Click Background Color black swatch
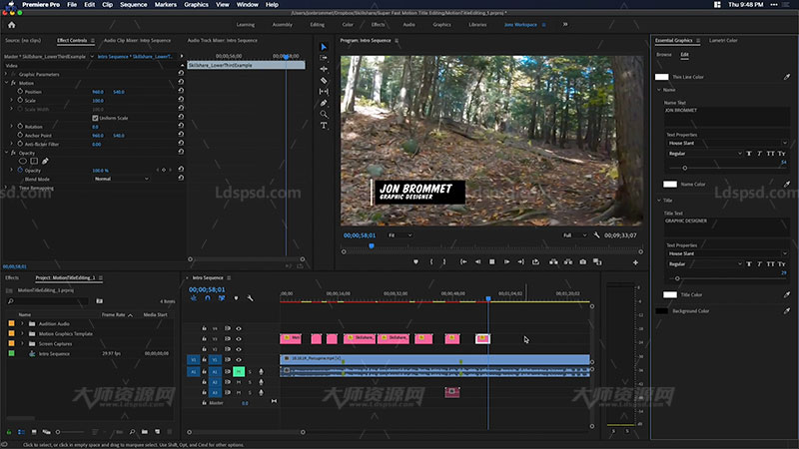This screenshot has width=799, height=449. click(x=661, y=311)
